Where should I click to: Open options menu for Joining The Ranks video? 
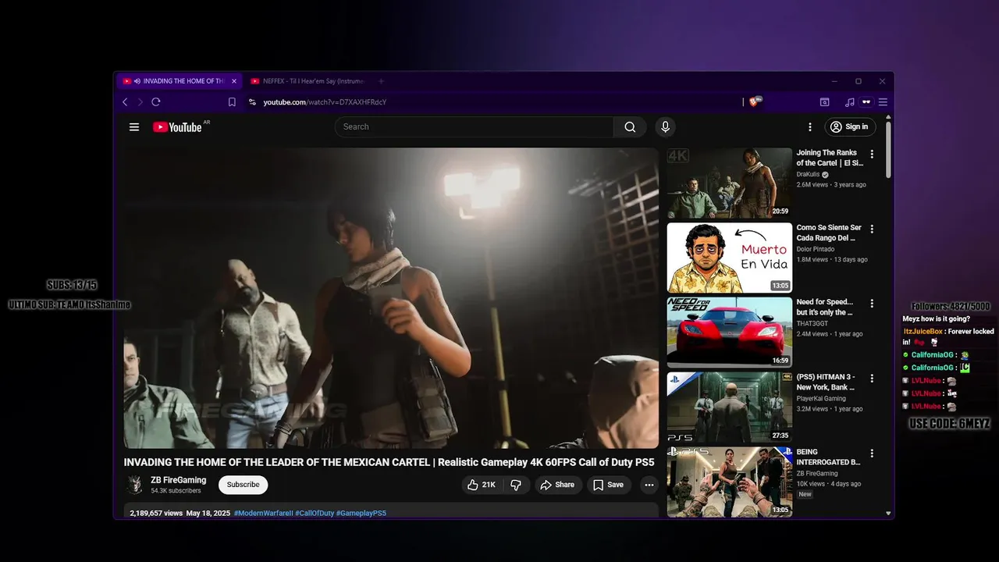(872, 154)
